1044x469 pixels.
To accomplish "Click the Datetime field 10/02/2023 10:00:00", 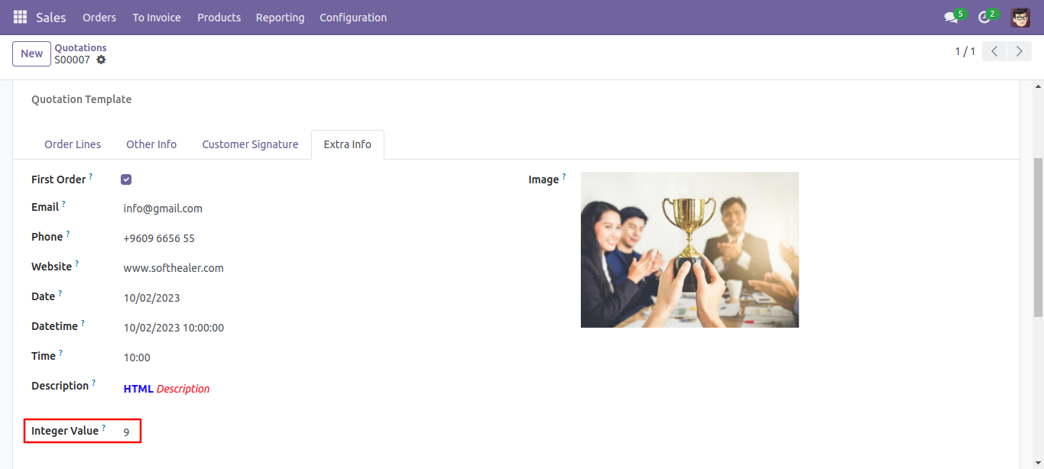I will 173,328.
